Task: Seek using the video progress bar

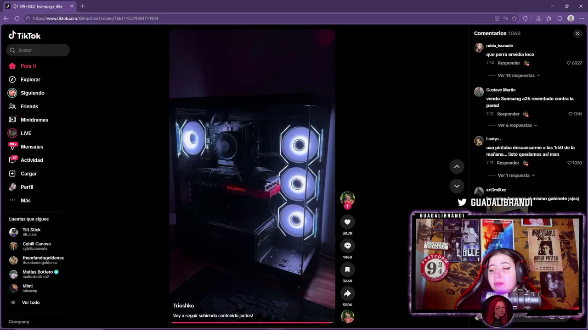Action: pyautogui.click(x=252, y=323)
